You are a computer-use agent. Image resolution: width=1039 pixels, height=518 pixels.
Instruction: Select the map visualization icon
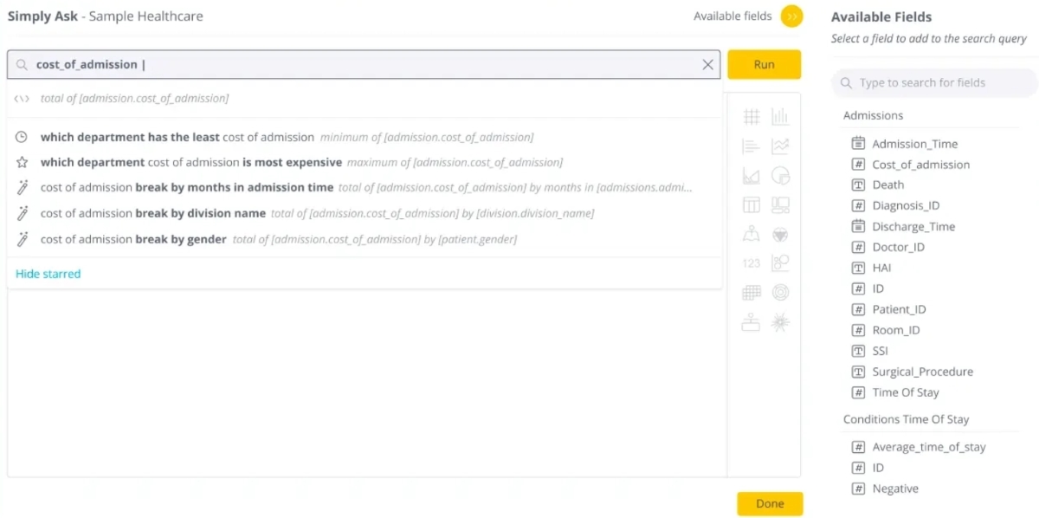pyautogui.click(x=751, y=233)
